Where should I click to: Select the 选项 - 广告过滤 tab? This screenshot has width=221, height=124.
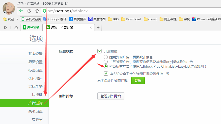[x=69, y=28]
